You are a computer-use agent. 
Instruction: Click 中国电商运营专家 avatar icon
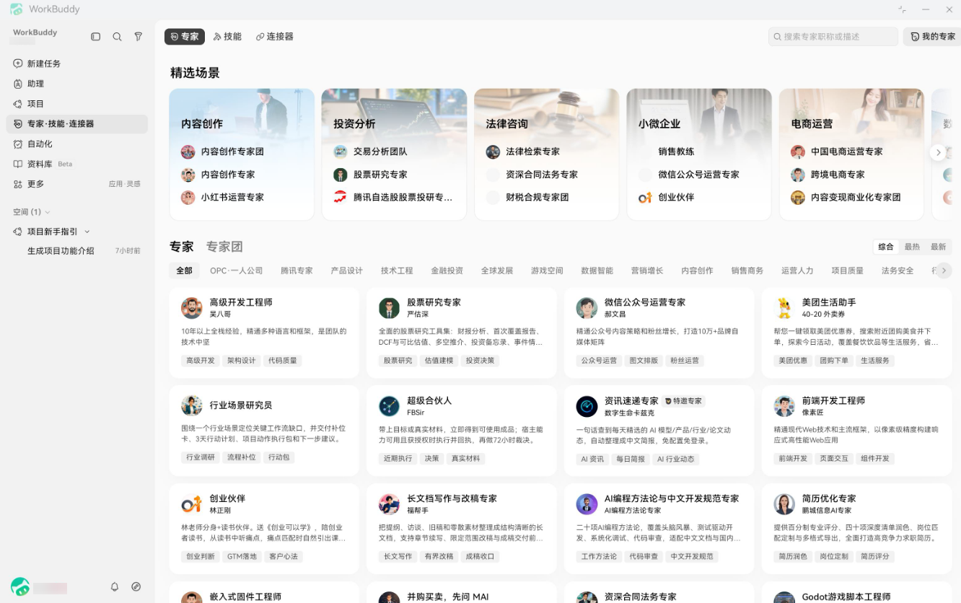[x=798, y=151]
